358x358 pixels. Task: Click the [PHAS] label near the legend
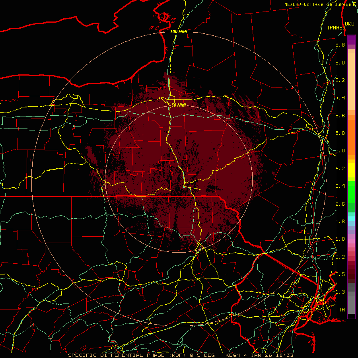(336, 27)
